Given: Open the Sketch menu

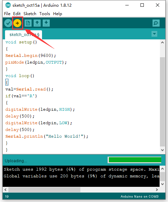Looking at the screenshot, I should (x=30, y=14).
